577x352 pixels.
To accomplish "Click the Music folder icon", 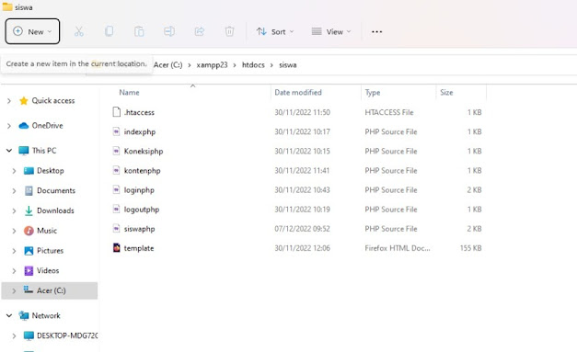I will (x=29, y=231).
